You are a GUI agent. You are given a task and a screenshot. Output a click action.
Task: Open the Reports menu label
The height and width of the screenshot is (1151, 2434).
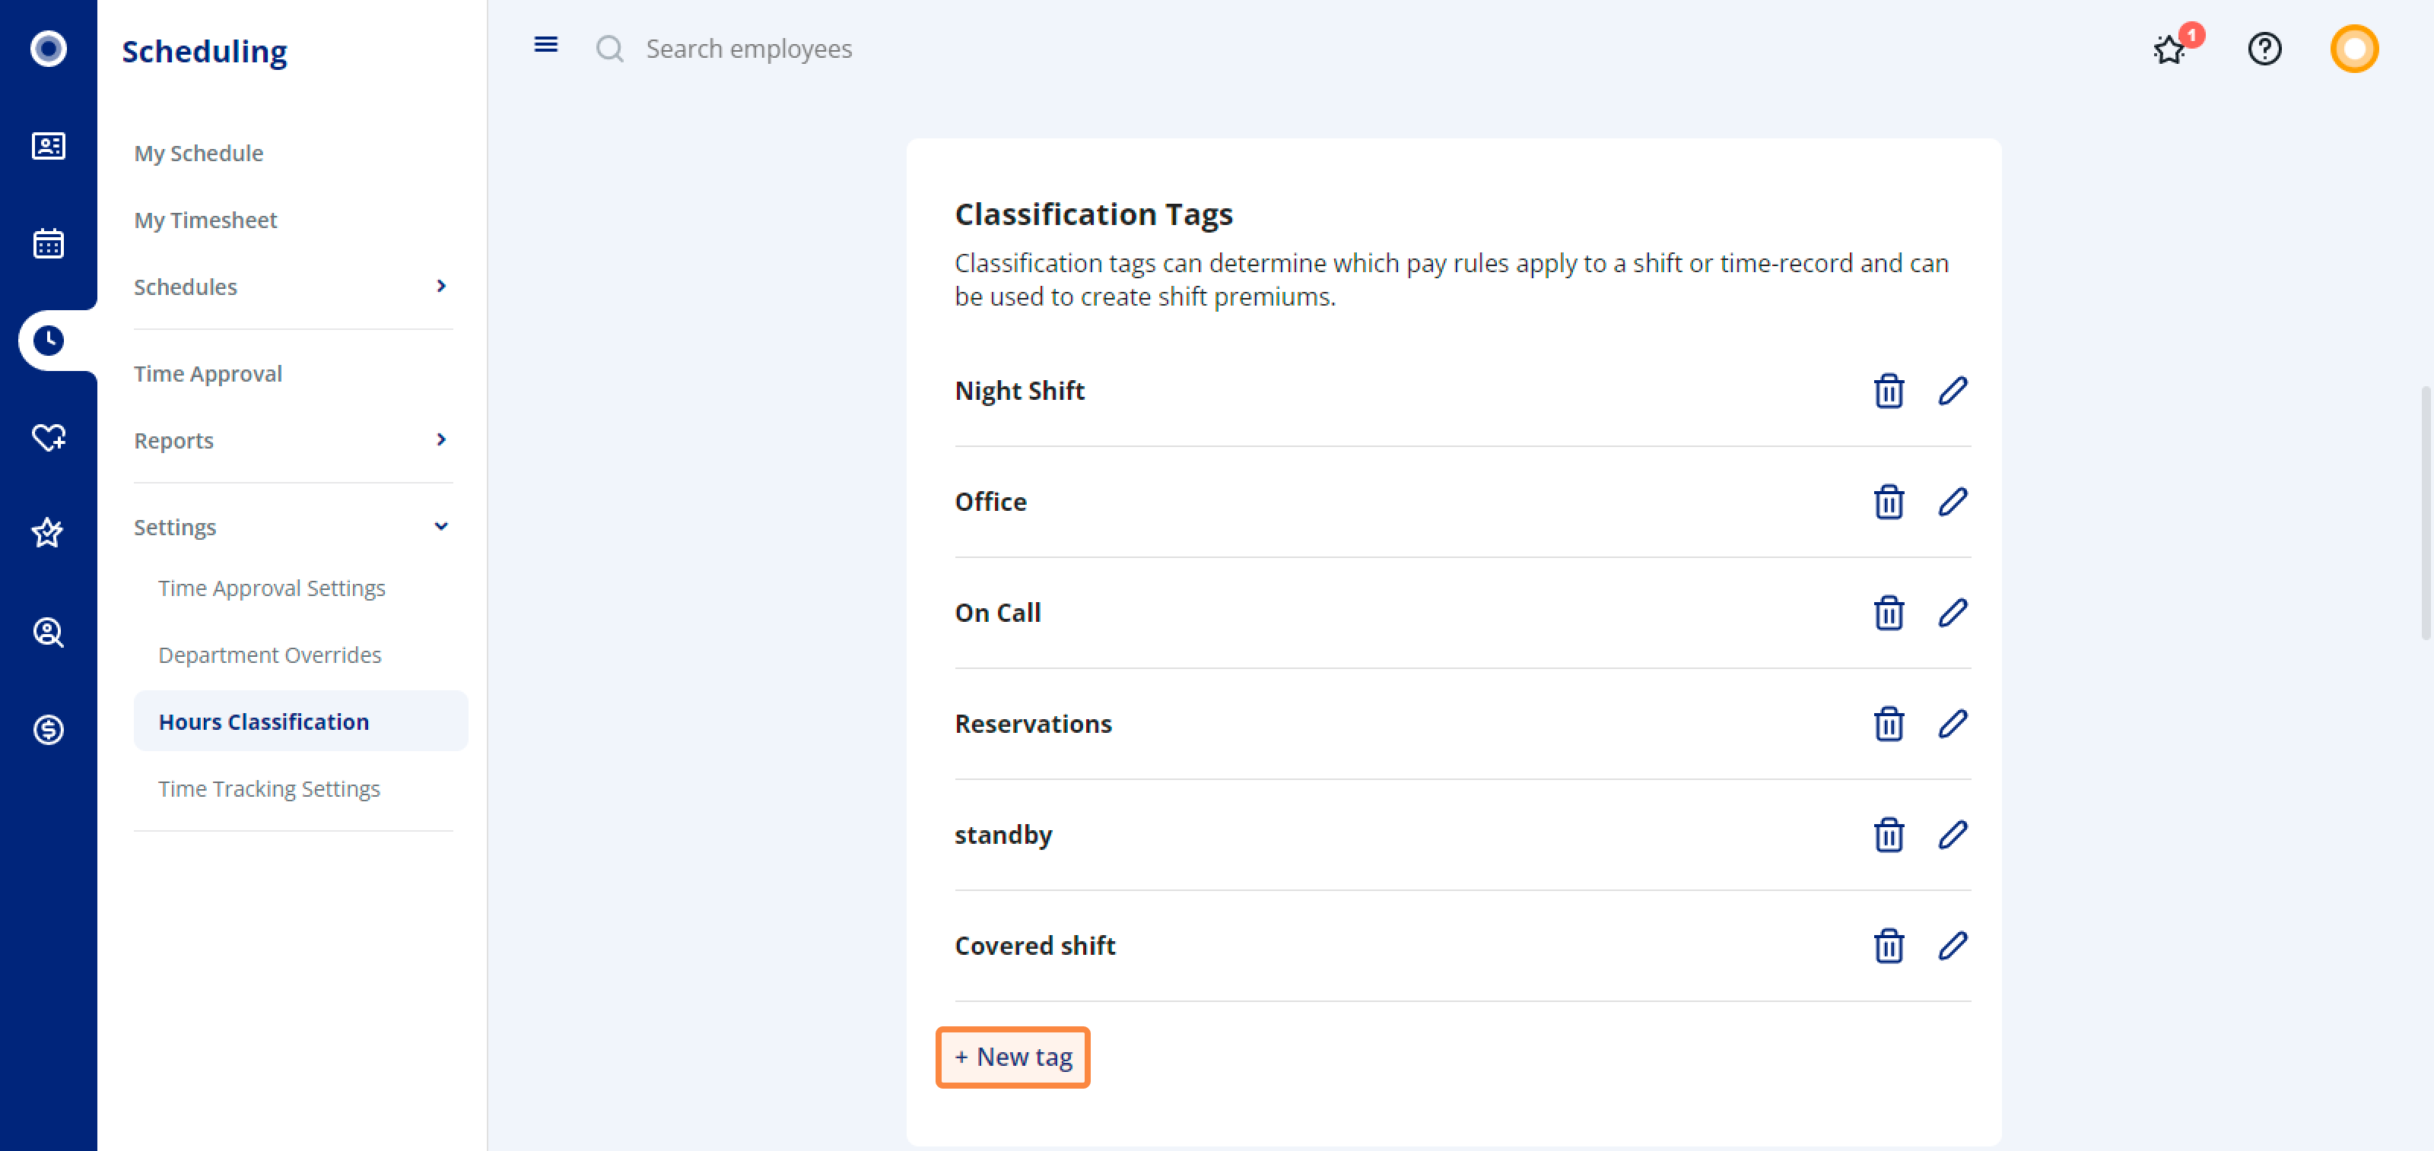(174, 441)
